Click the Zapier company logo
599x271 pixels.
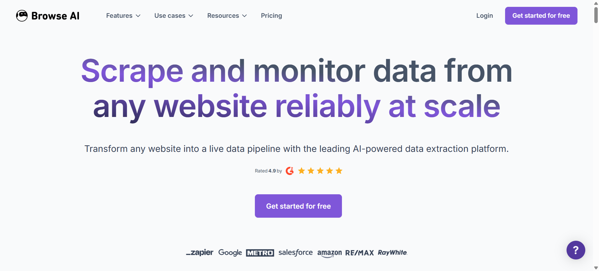(200, 253)
